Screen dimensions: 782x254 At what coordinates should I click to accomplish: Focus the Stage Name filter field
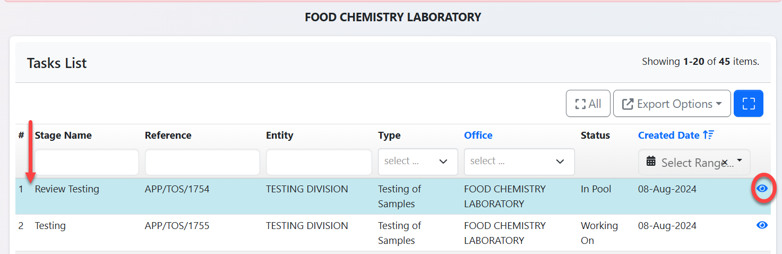87,162
